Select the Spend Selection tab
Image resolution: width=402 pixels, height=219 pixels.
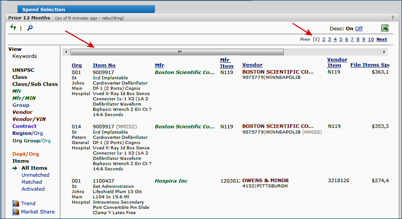[43, 9]
